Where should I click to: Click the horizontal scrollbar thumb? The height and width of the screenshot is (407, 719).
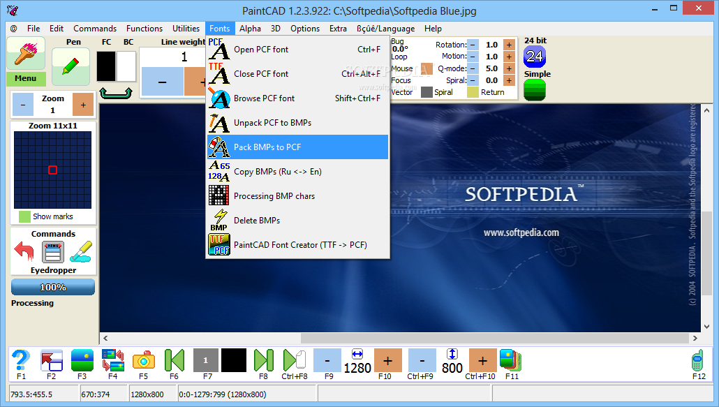(x=495, y=339)
